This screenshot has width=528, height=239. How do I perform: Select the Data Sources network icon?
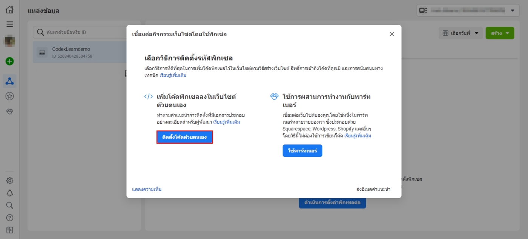click(10, 81)
